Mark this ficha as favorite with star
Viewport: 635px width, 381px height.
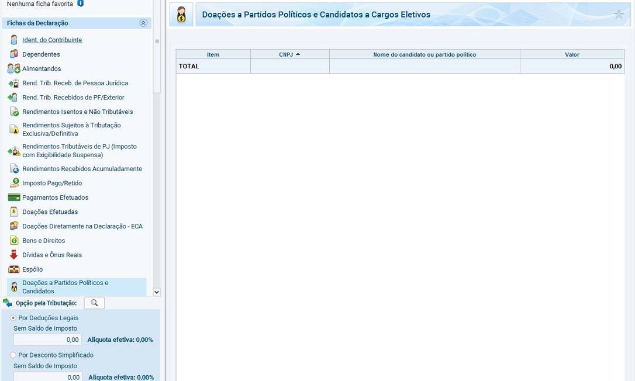point(619,15)
